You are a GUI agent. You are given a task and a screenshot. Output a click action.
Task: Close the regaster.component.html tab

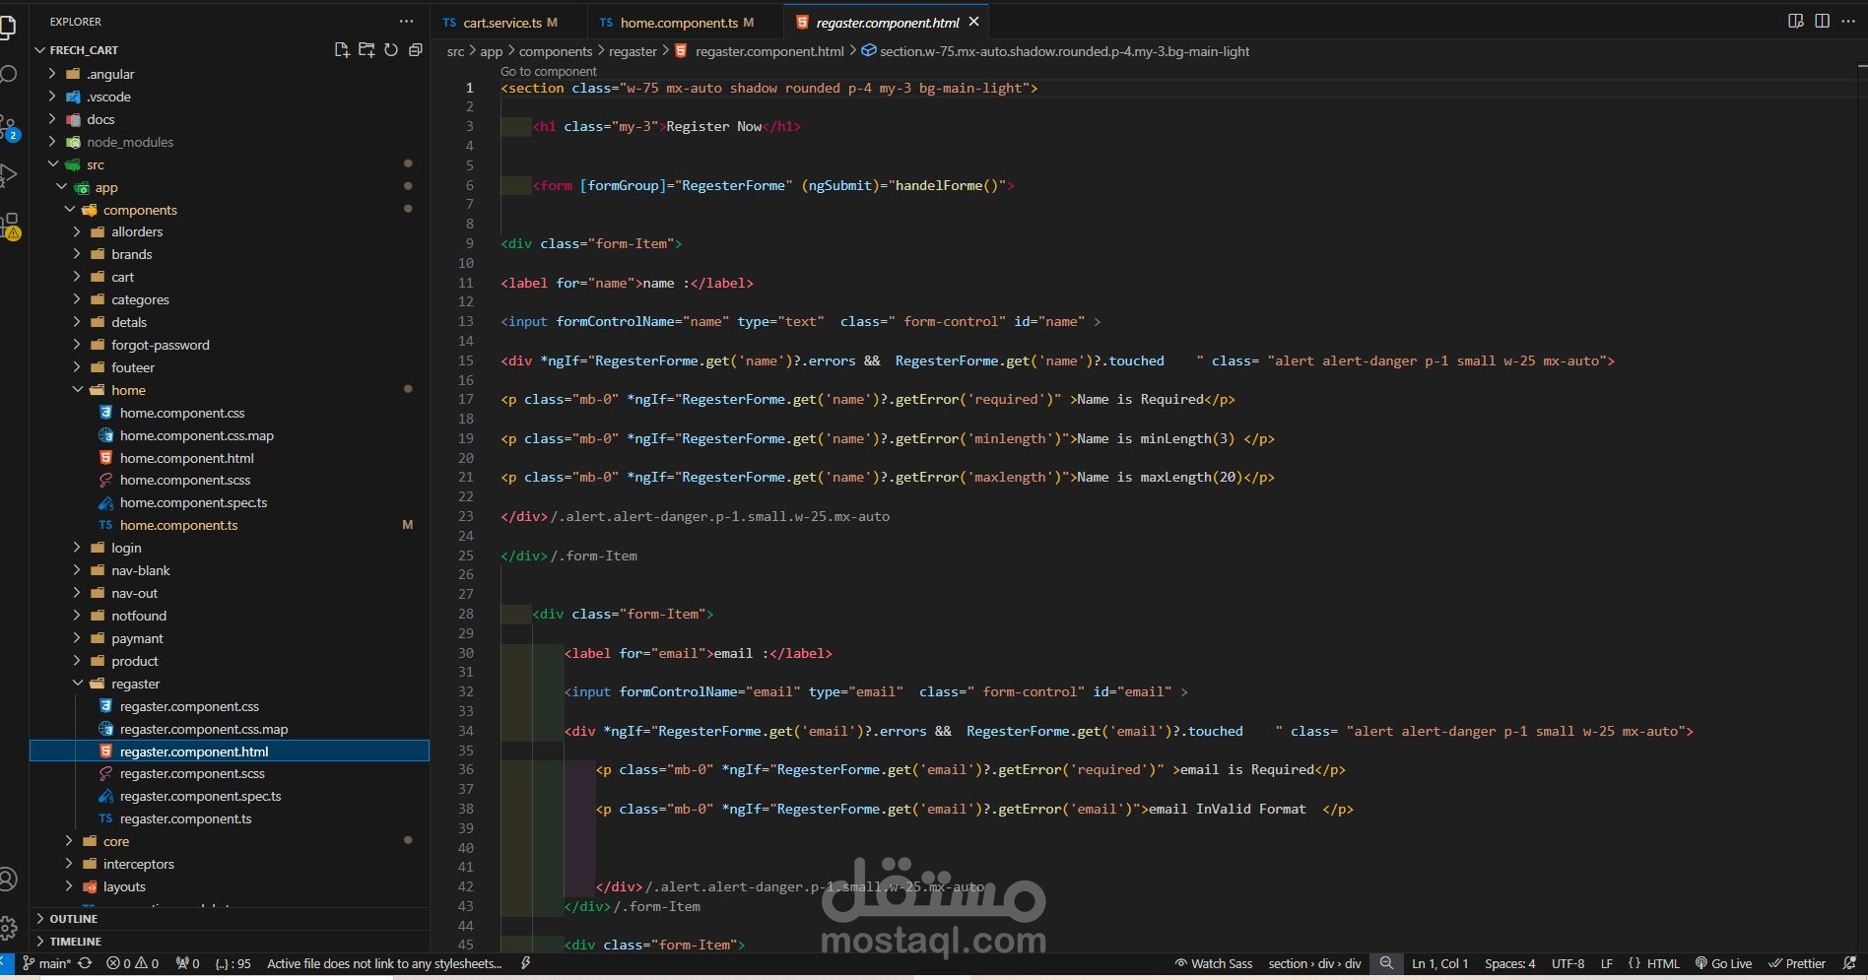pyautogui.click(x=973, y=22)
